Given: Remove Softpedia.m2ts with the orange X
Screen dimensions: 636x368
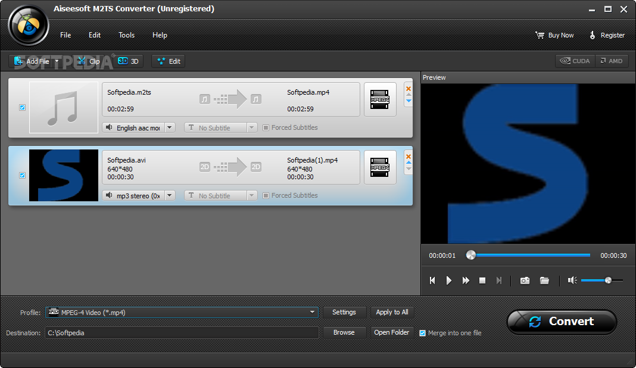Looking at the screenshot, I should (x=409, y=89).
